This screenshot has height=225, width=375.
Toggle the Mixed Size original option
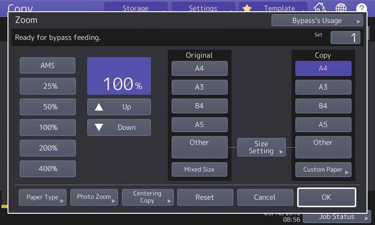pyautogui.click(x=199, y=169)
